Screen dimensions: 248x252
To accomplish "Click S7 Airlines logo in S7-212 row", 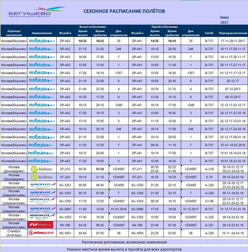I will point(42,169).
